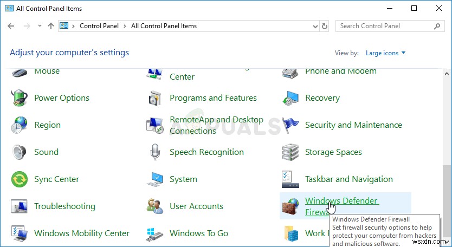Image resolution: width=452 pixels, height=247 pixels.
Task: Open the Security and Maintenance flag icon
Action: (290, 125)
